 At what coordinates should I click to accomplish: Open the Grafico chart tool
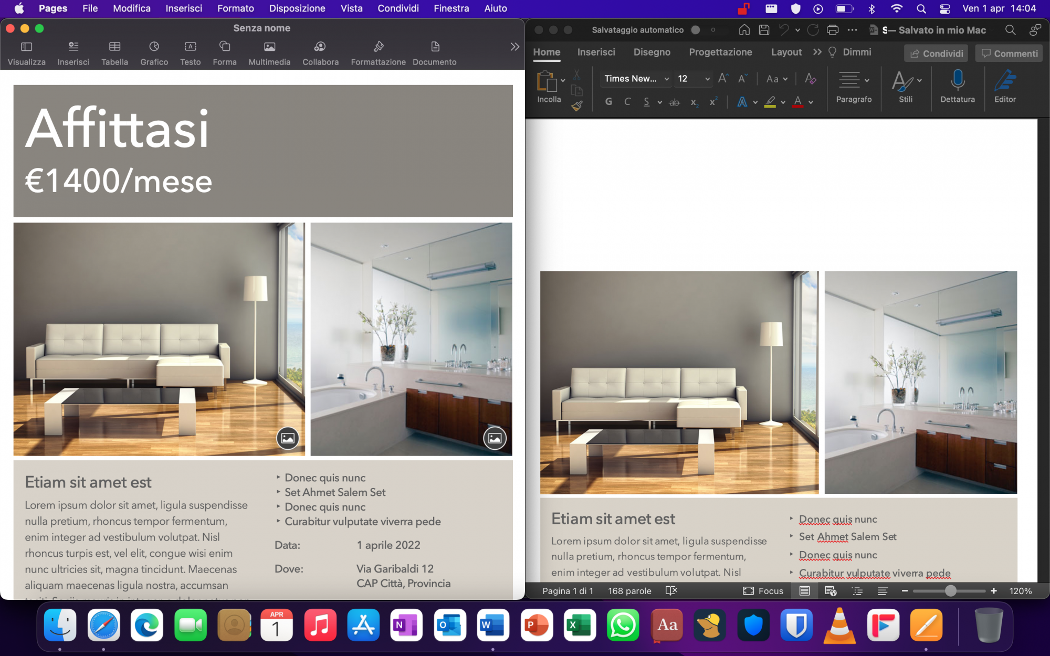154,47
